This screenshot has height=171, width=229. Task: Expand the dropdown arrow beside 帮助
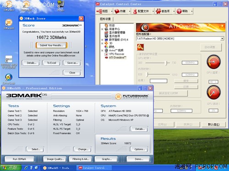click(x=192, y=11)
